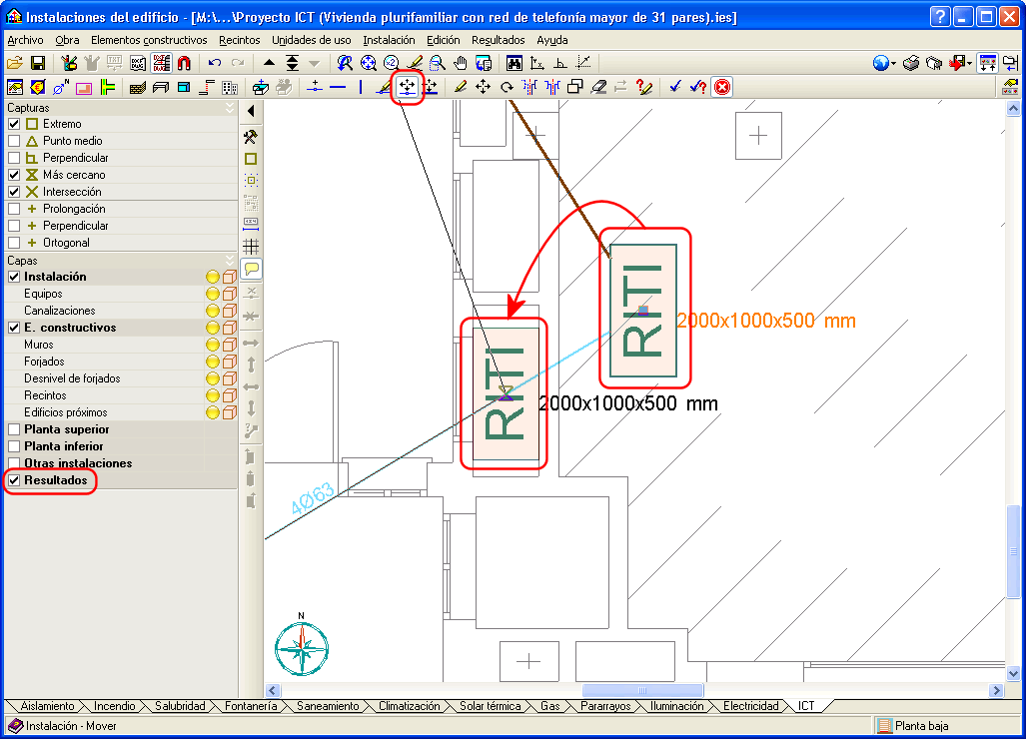Check the Planta superior layer checkbox
The width and height of the screenshot is (1026, 739).
coord(14,429)
